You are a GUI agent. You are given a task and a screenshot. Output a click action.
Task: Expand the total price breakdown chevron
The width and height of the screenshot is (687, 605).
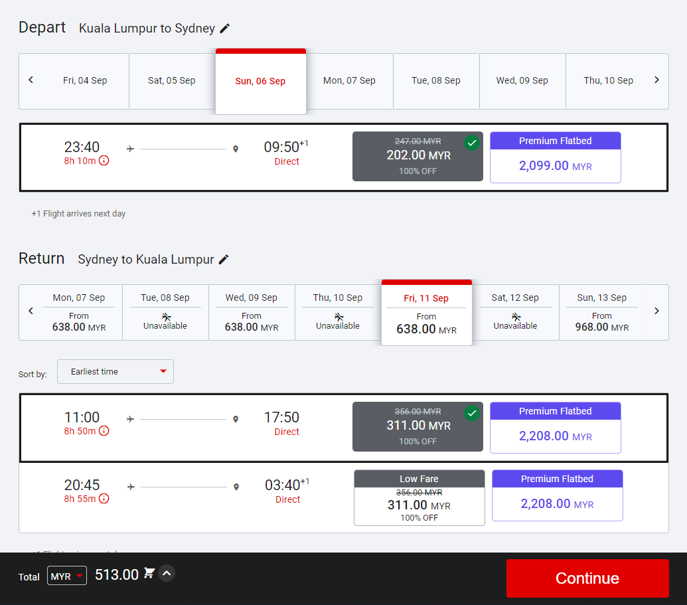[167, 574]
